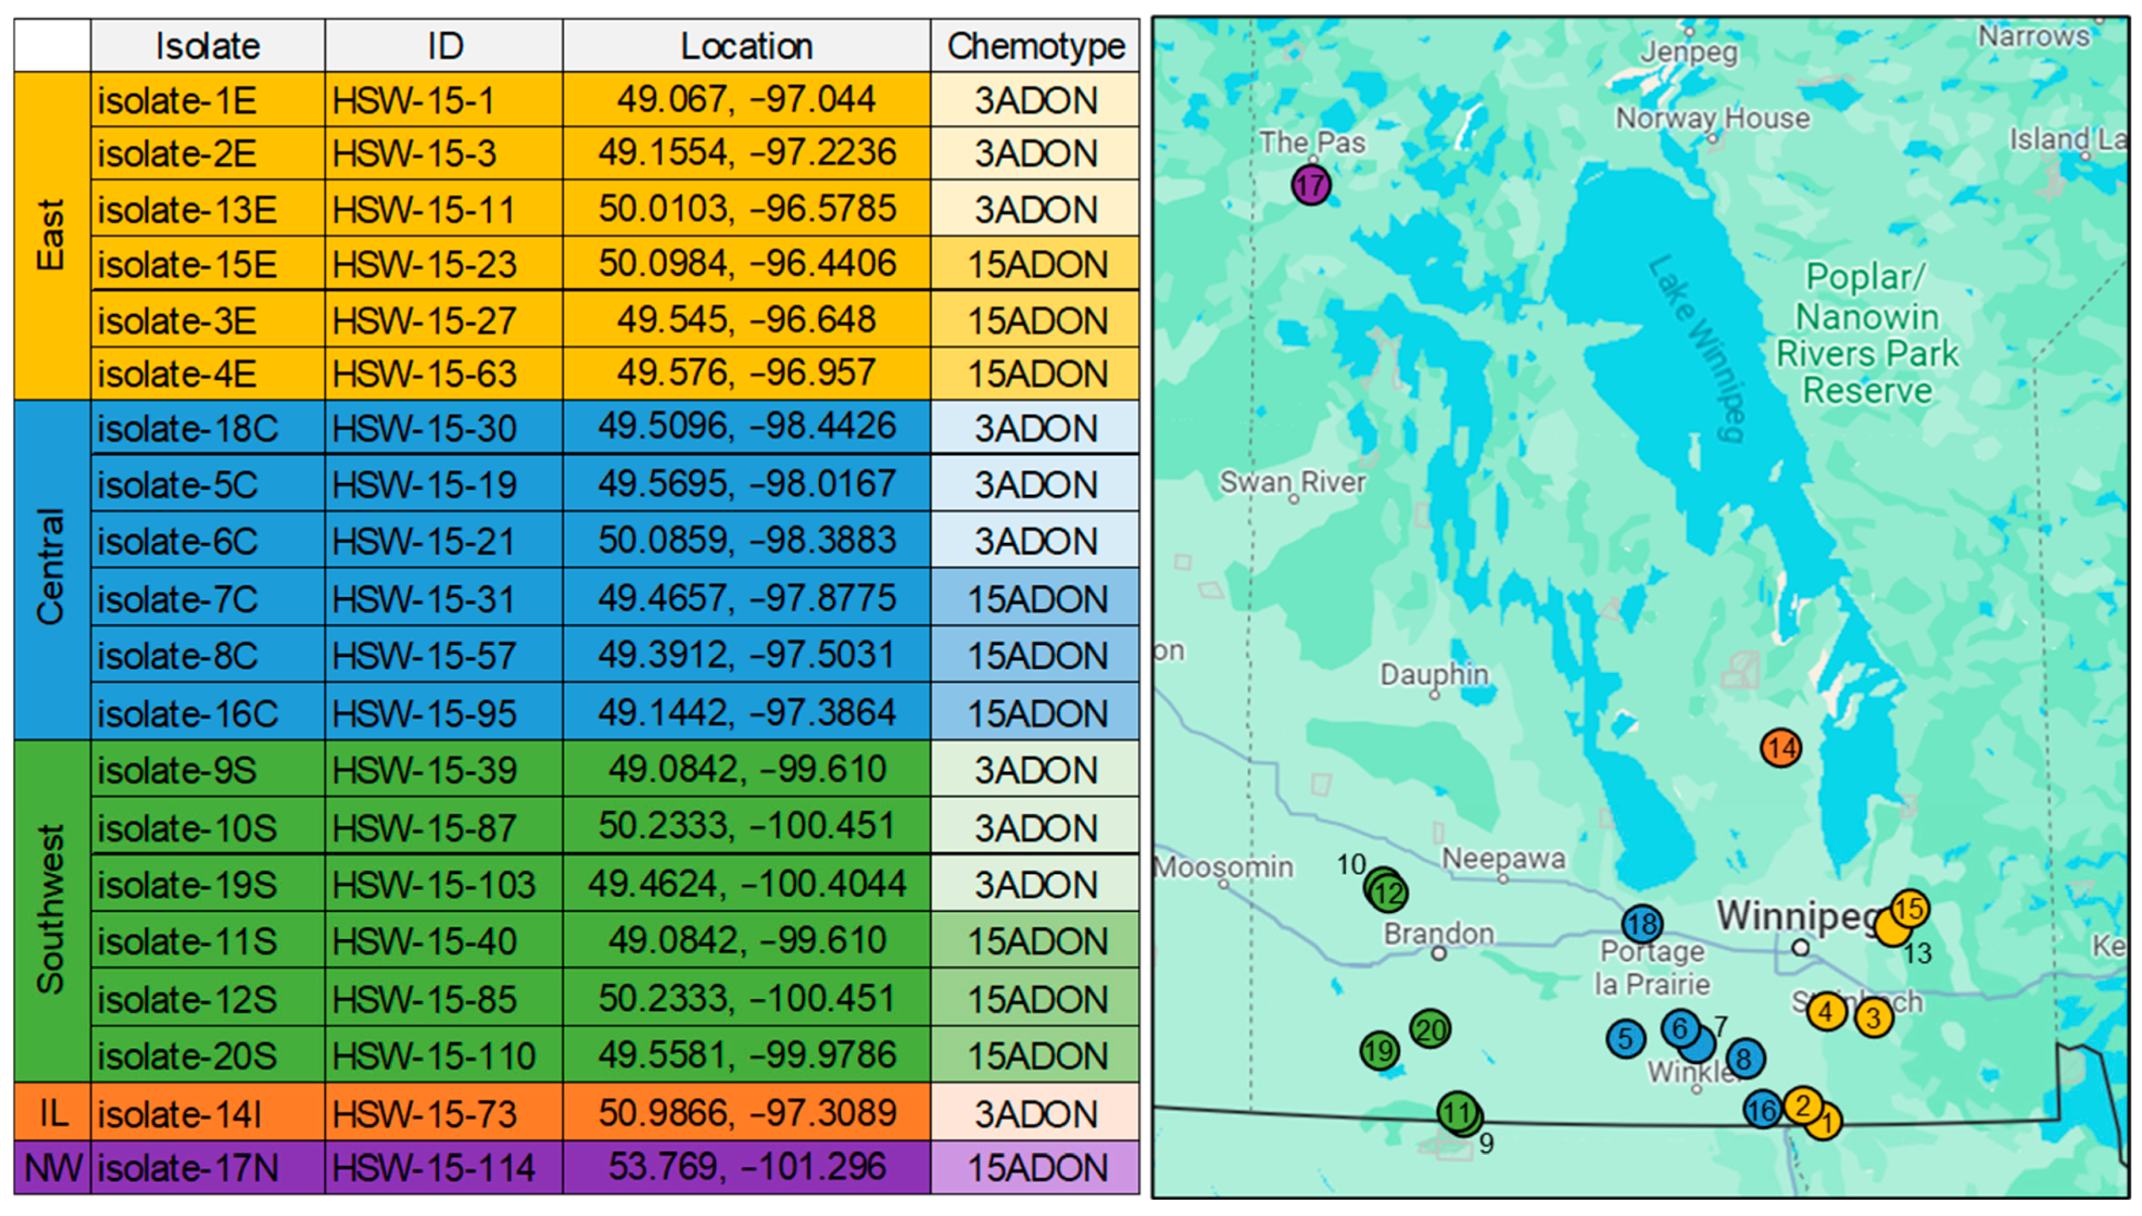Click the isolate-1E cell
Screen dimensions: 2142x1216
(x=208, y=100)
